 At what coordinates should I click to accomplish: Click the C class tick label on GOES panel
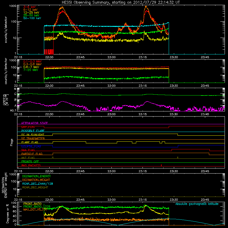pos(15,94)
